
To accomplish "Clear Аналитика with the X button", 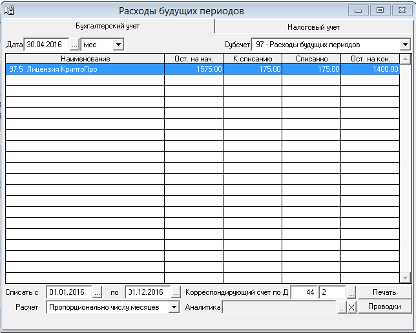I will (x=351, y=308).
